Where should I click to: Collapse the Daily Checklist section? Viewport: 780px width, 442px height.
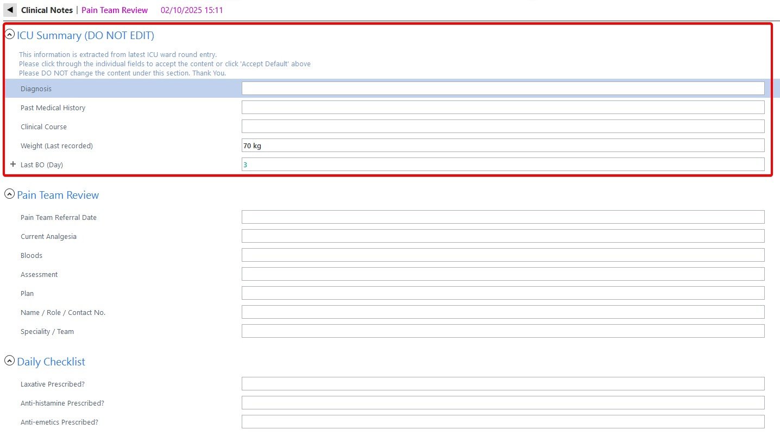pyautogui.click(x=10, y=361)
